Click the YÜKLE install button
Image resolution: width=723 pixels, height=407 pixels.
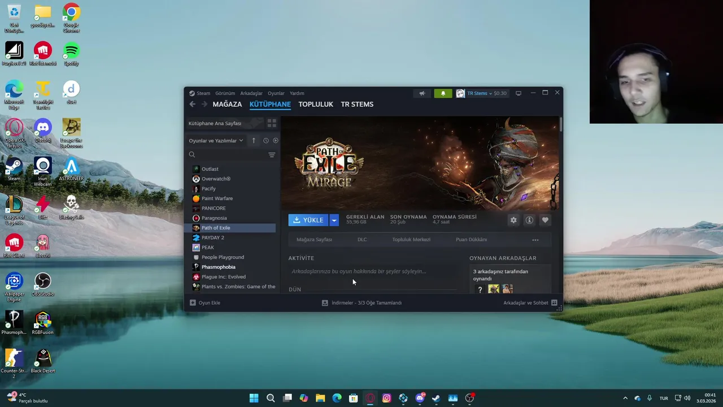tap(308, 220)
